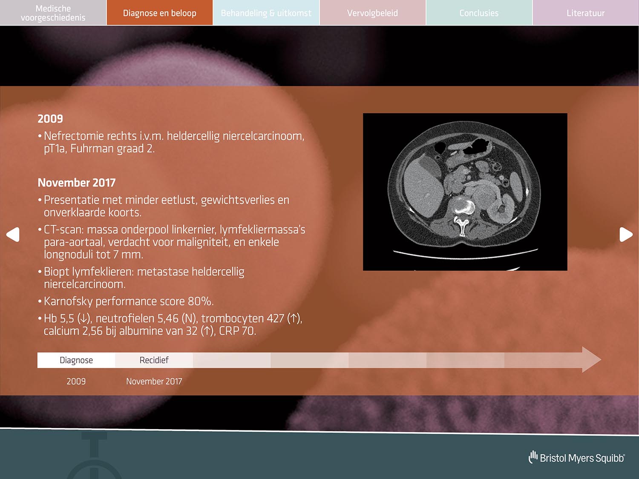This screenshot has width=639, height=479.
Task: Click the bold November 2017 heading
Action: coord(77,183)
